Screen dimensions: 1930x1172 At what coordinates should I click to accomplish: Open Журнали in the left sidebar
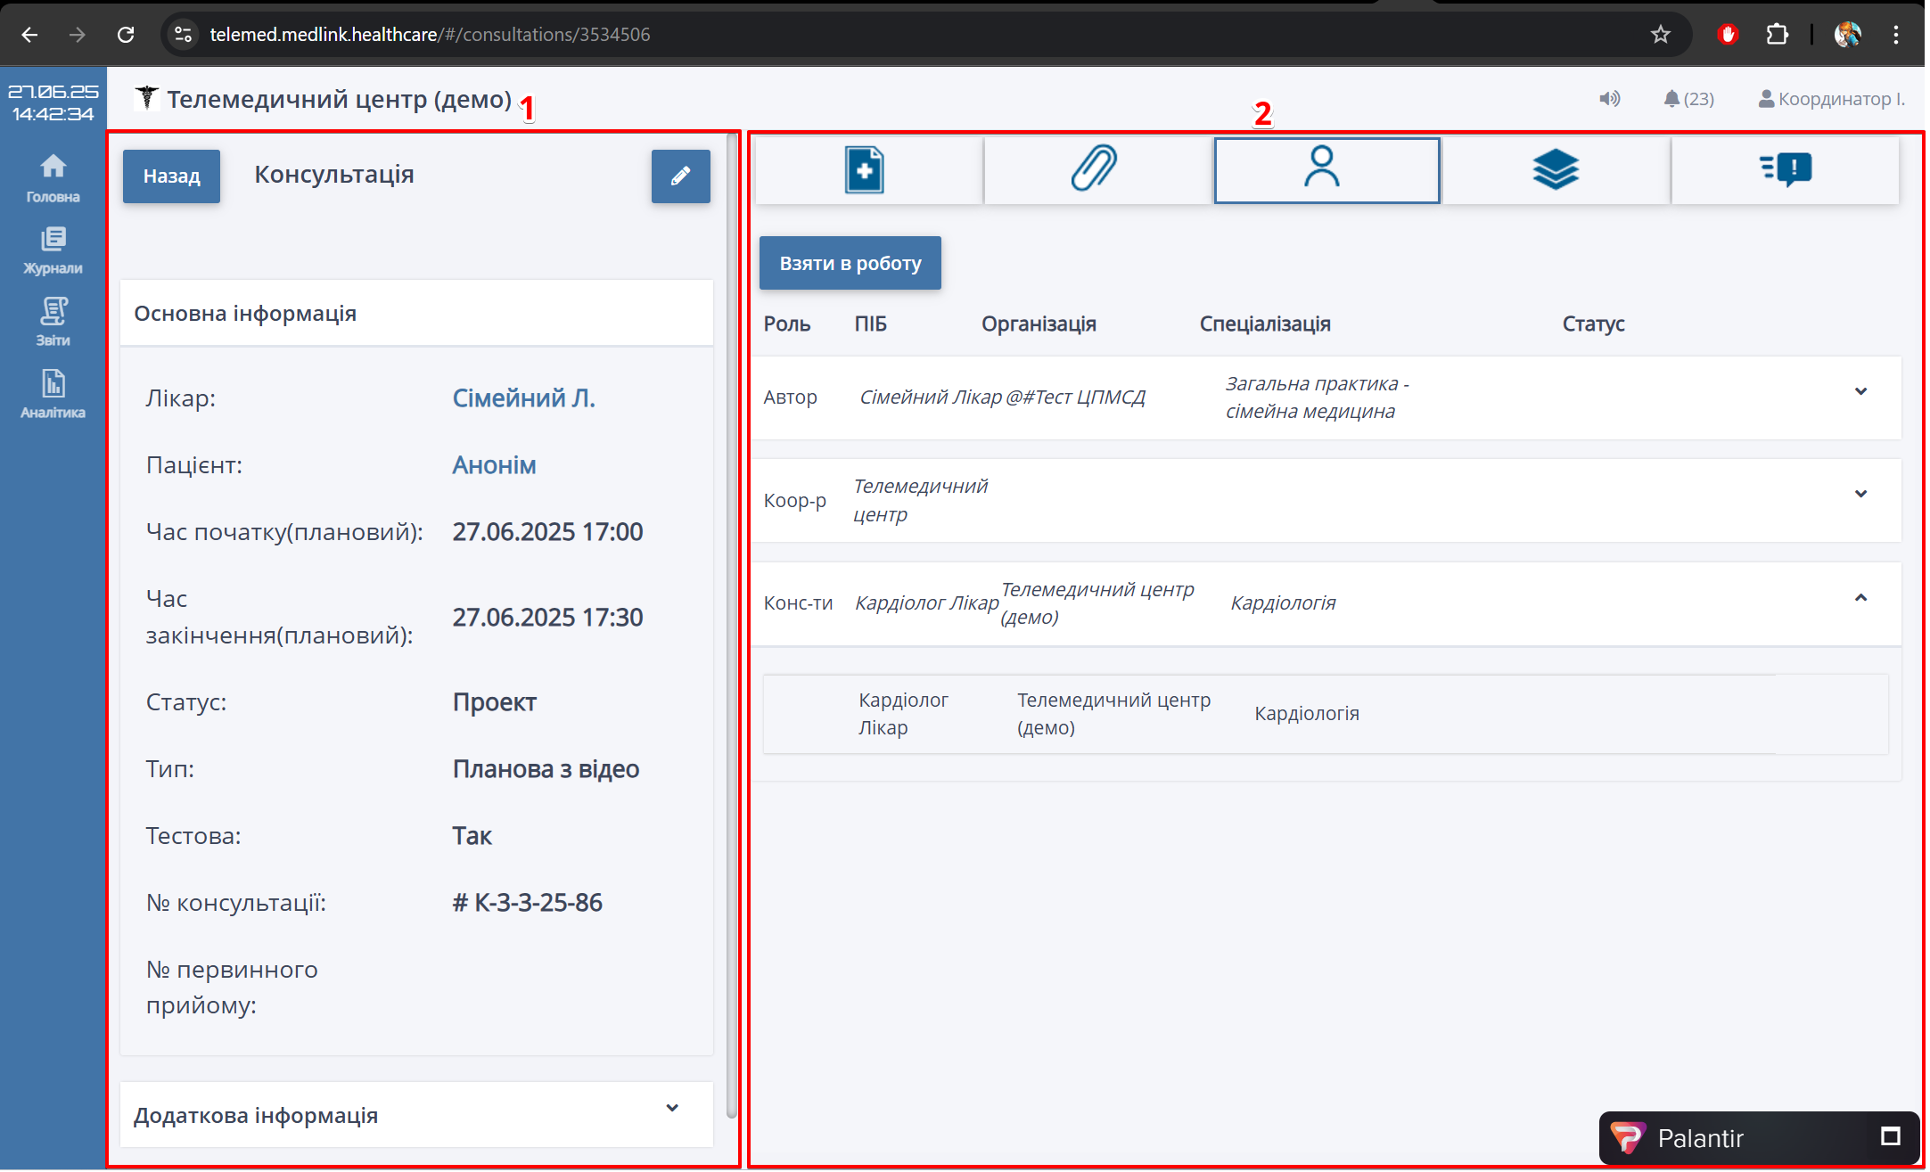(53, 250)
